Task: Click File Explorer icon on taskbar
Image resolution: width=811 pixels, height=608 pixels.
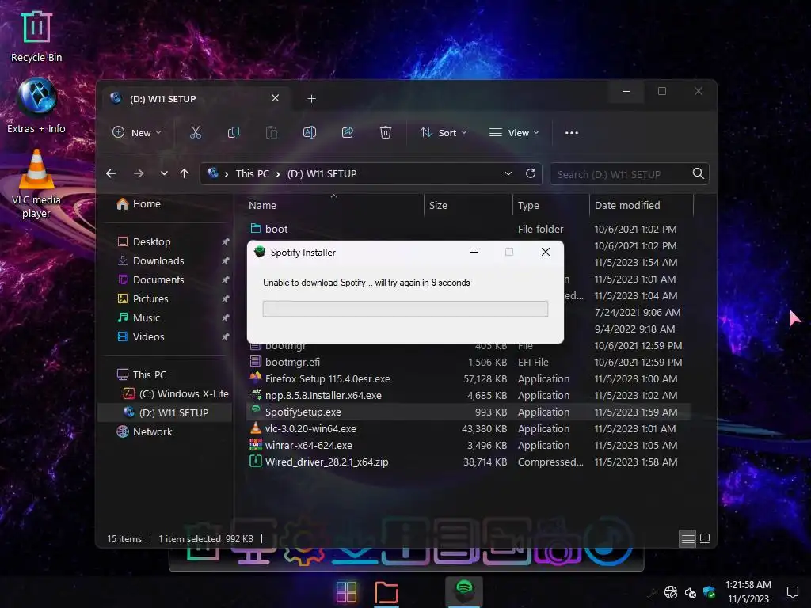Action: [x=386, y=592]
